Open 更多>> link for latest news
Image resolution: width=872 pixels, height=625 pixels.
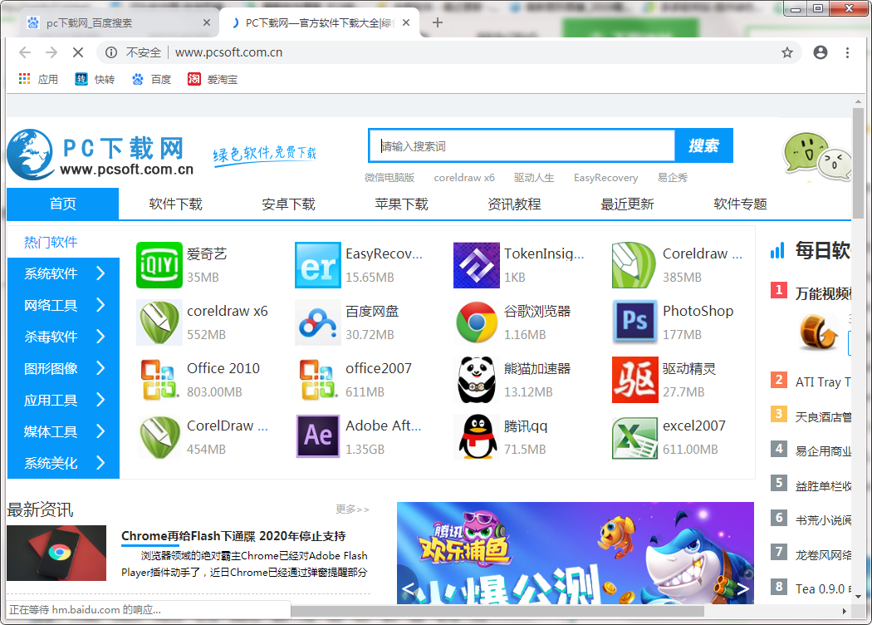pos(353,509)
